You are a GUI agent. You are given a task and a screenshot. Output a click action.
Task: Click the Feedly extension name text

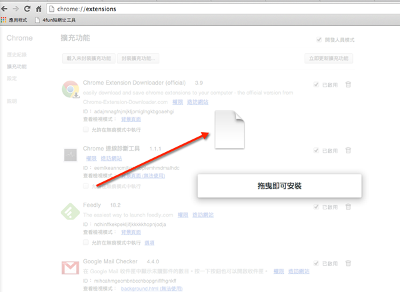click(92, 205)
